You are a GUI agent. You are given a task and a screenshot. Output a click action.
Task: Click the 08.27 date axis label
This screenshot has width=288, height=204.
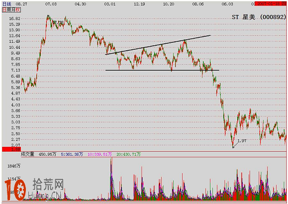coord(21,4)
